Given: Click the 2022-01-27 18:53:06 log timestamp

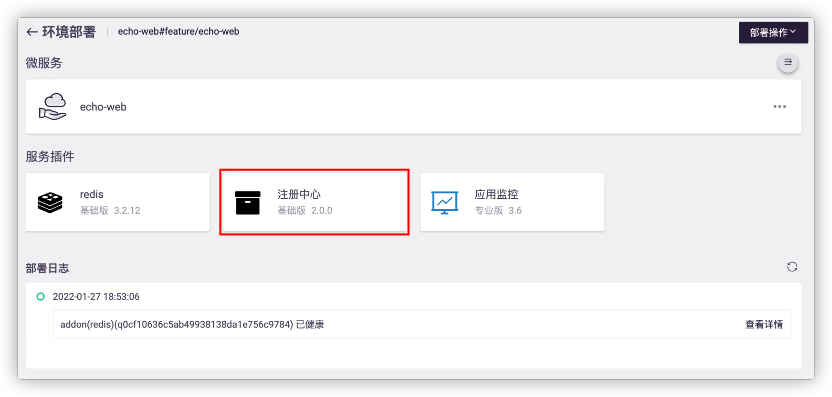Looking at the screenshot, I should 96,297.
